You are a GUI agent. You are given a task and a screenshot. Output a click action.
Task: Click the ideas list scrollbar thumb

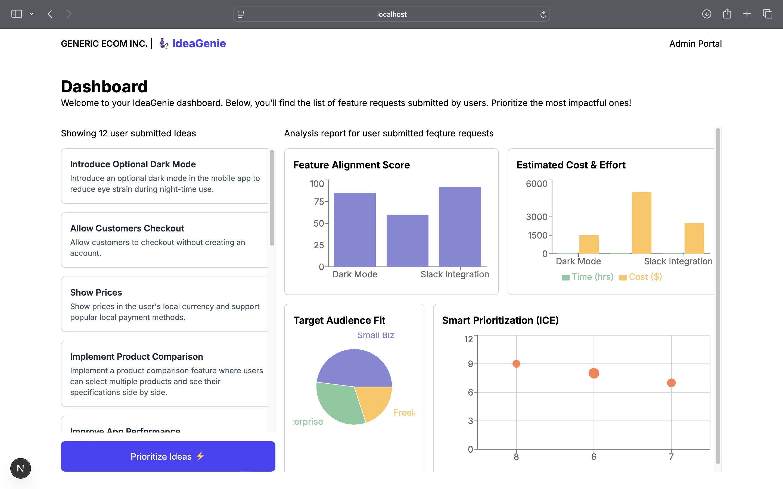(272, 197)
